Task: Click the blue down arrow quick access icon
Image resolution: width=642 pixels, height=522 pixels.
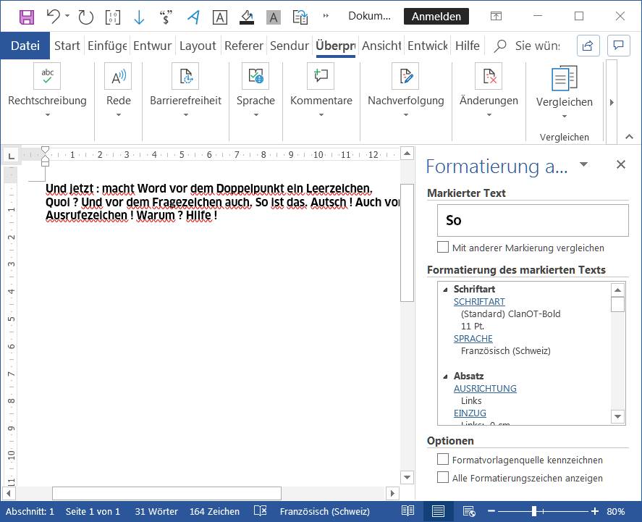Action: [x=139, y=17]
